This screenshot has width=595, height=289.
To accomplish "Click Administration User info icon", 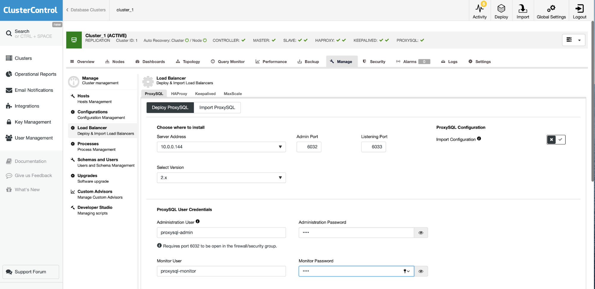I will tap(198, 221).
